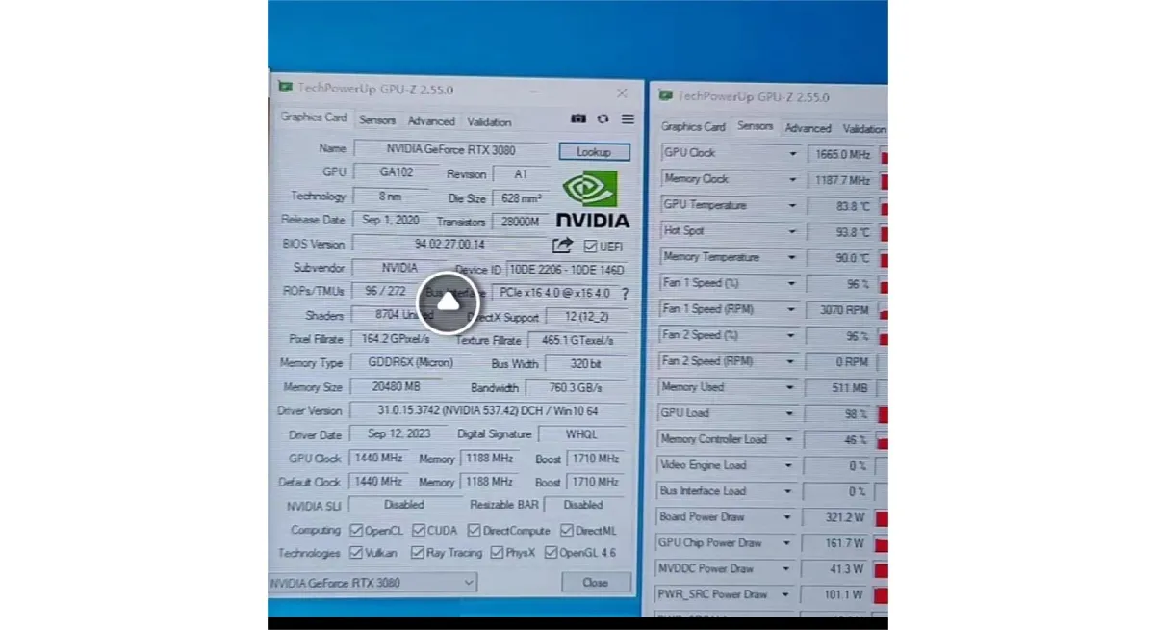This screenshot has width=1155, height=630.
Task: Click the Digital Signature value WHQL
Action: [x=582, y=434]
